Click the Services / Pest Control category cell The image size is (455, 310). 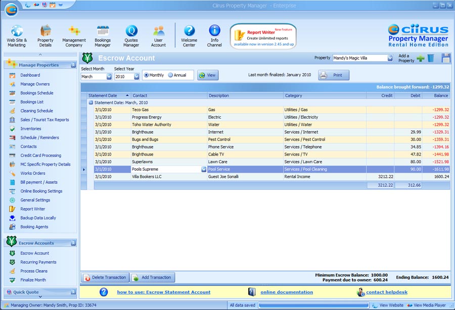point(325,140)
